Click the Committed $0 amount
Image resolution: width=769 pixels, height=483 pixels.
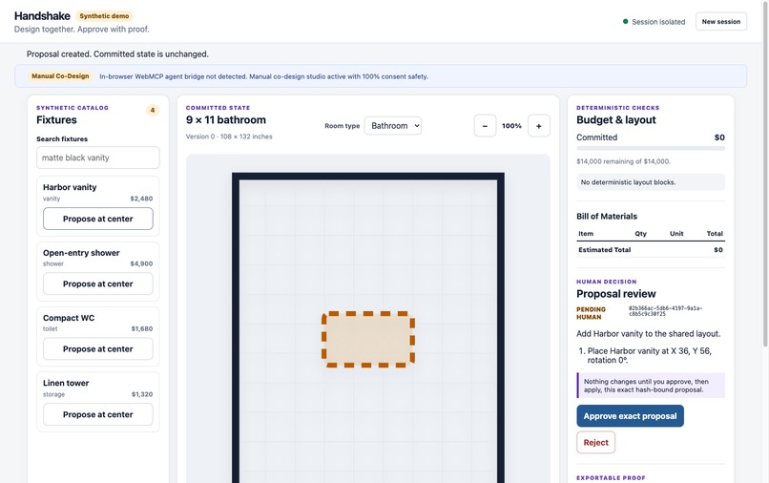pos(719,137)
